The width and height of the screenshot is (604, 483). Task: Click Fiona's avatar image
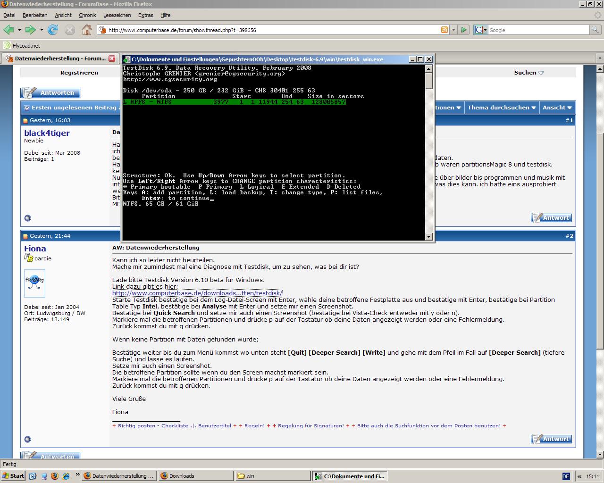(x=34, y=283)
